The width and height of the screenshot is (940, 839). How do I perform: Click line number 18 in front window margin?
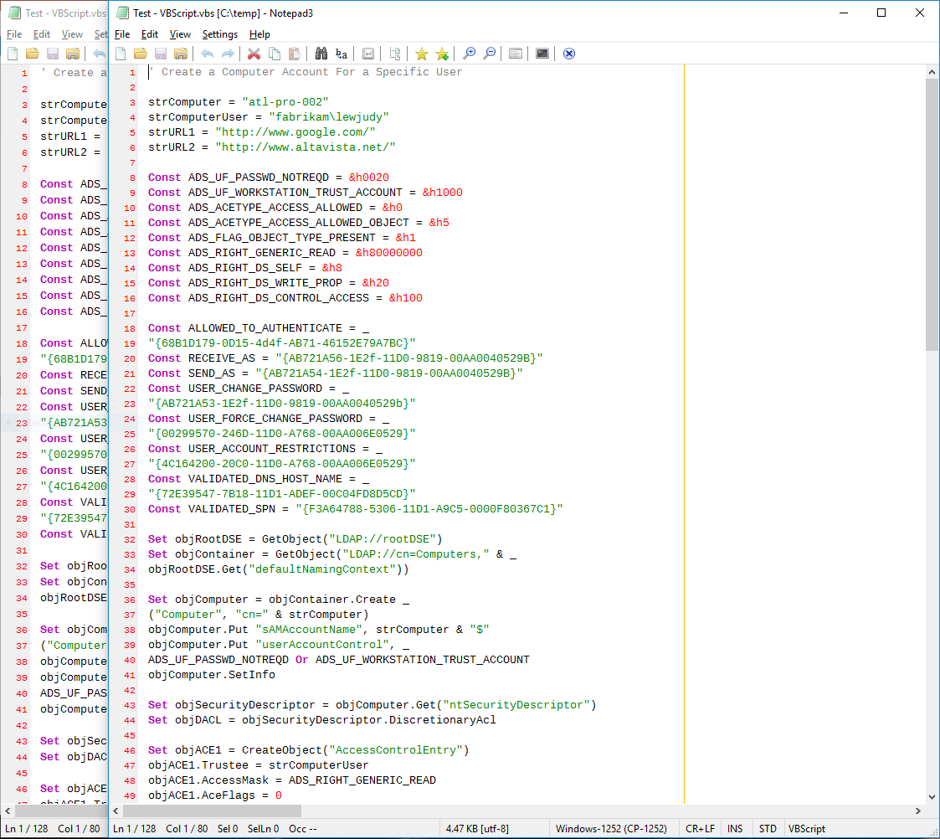(x=130, y=328)
